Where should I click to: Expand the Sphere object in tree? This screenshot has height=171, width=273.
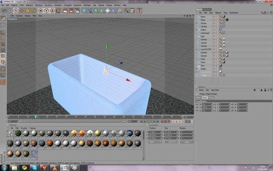(x=197, y=23)
